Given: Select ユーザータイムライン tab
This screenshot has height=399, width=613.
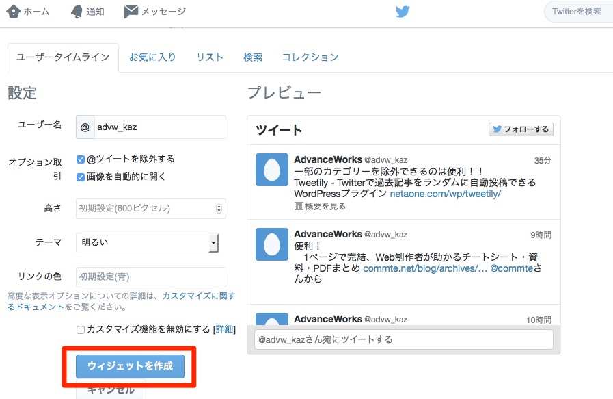Looking at the screenshot, I should 63,57.
